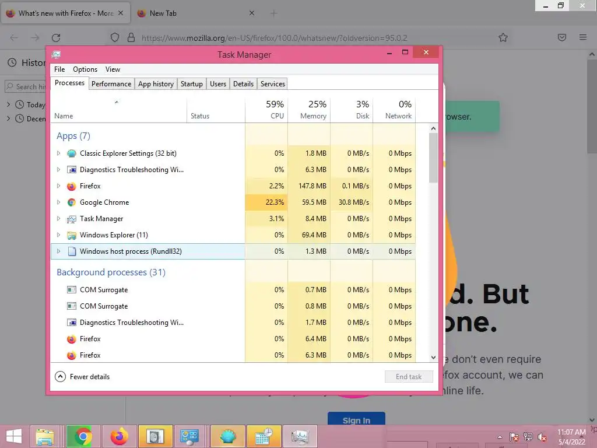The height and width of the screenshot is (448, 597).
Task: Open the Save to Pocket icon in Firefox
Action: coord(562,37)
